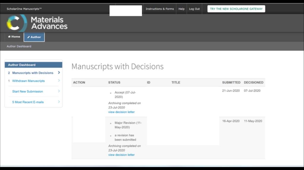Click the DECISIONED column header
Viewport: 304px width, 170px height.
[x=254, y=82]
